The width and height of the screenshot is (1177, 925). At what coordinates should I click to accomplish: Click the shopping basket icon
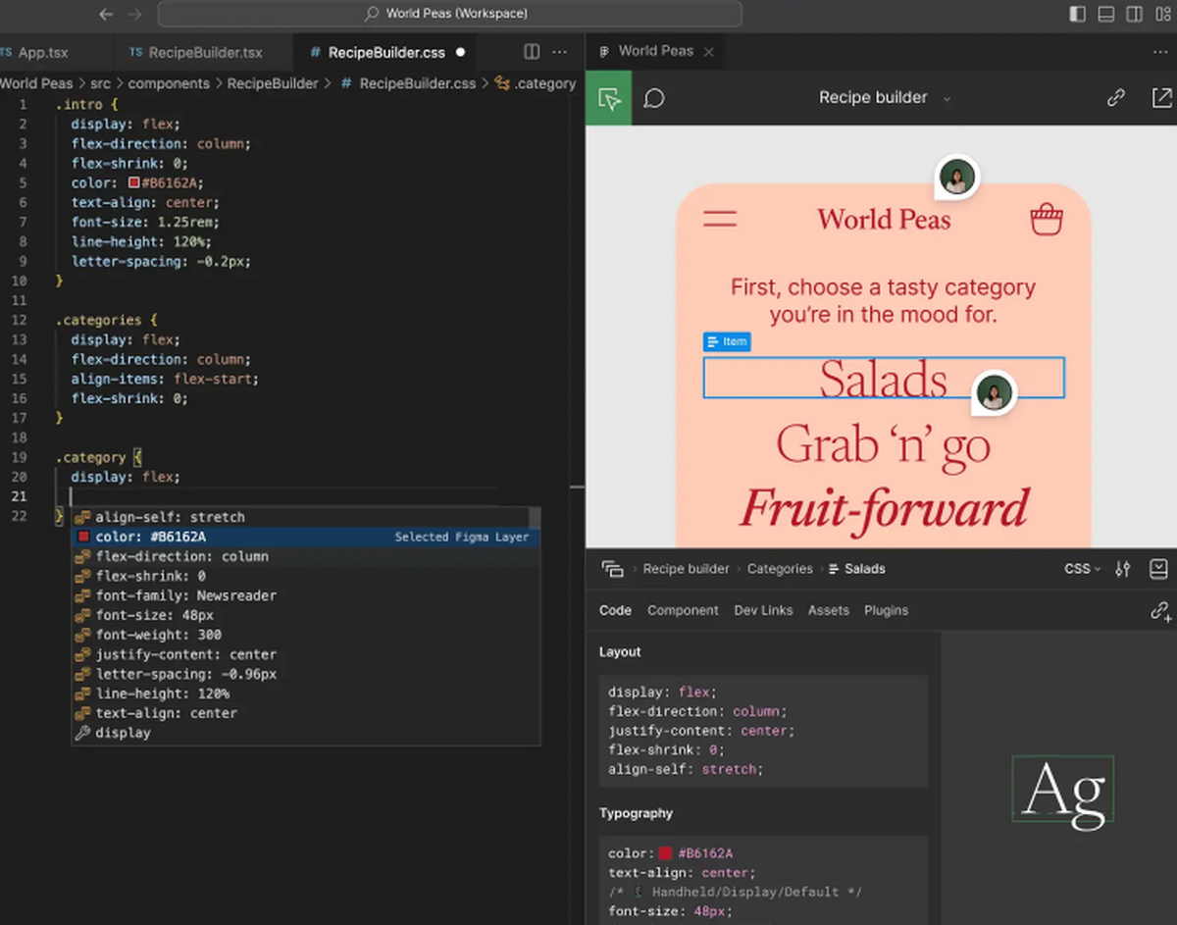pyautogui.click(x=1047, y=220)
